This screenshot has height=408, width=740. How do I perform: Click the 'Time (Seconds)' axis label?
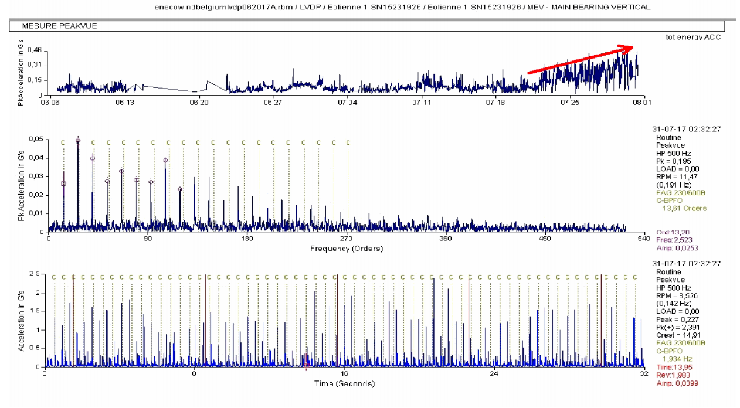point(344,384)
